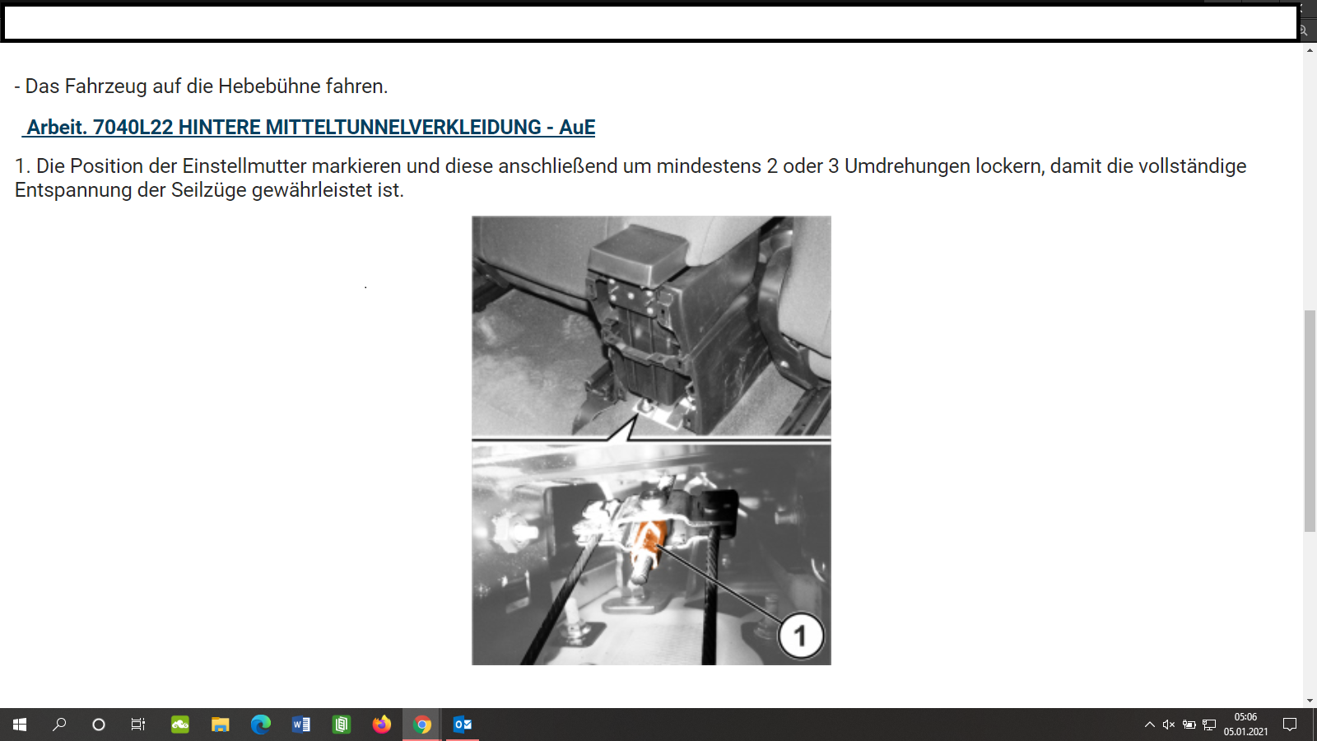Open the Windows Start menu
This screenshot has width=1317, height=741.
pos(20,725)
